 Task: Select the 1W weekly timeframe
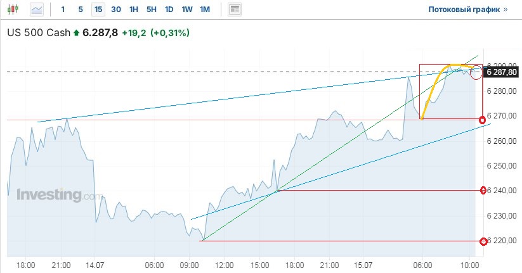point(186,10)
